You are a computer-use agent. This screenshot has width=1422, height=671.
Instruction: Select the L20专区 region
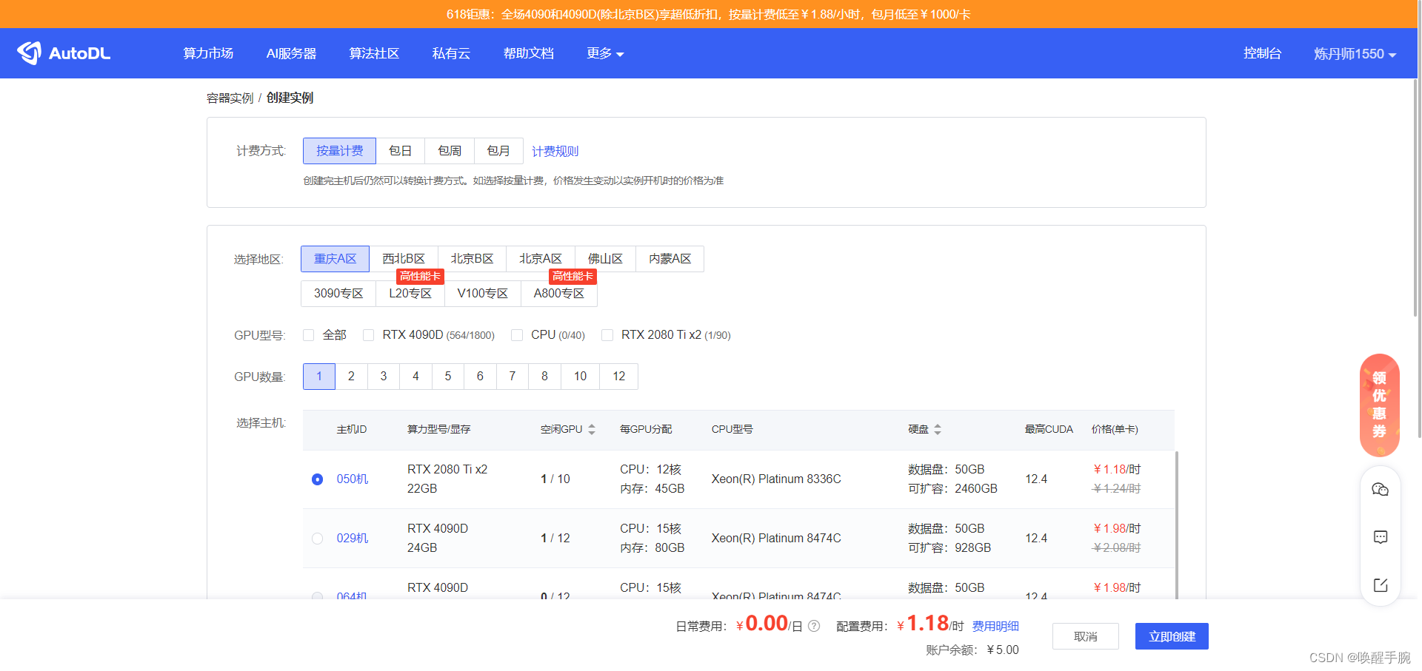410,294
